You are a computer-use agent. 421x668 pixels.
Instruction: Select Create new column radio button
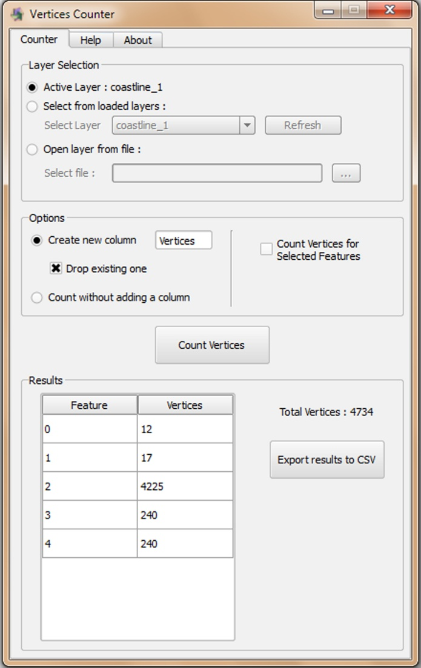pos(36,240)
